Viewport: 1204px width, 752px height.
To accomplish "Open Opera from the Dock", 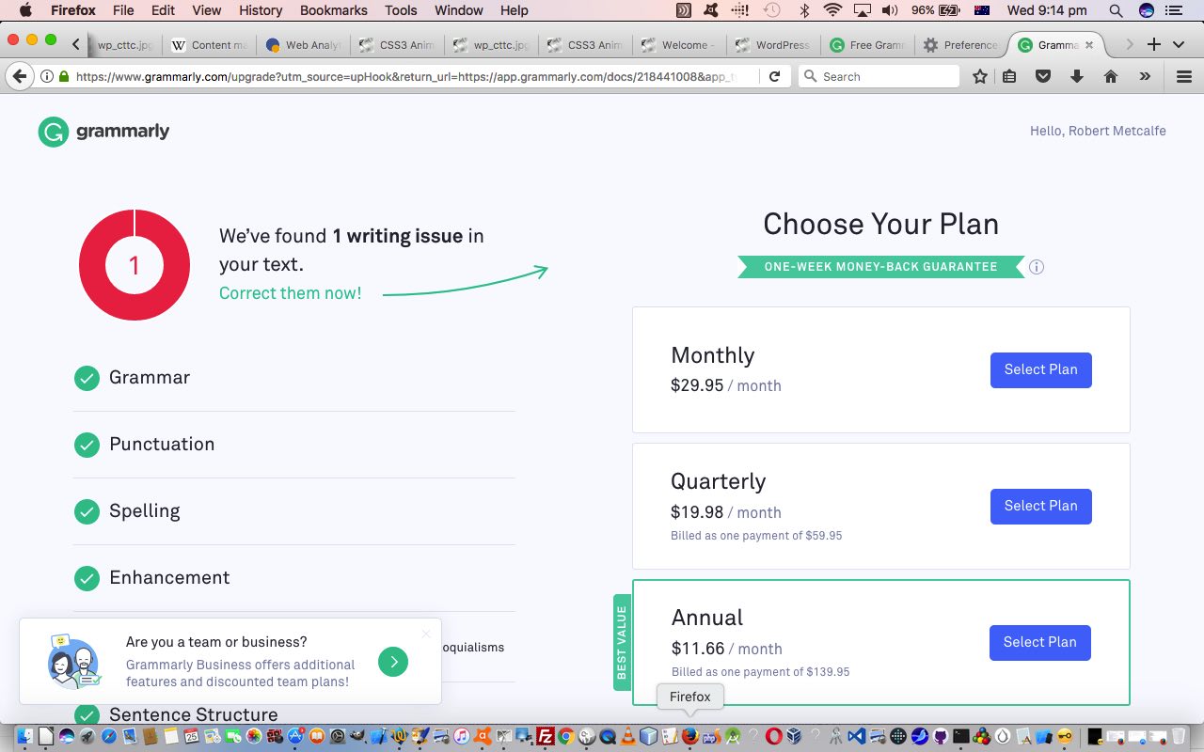I will click(773, 735).
